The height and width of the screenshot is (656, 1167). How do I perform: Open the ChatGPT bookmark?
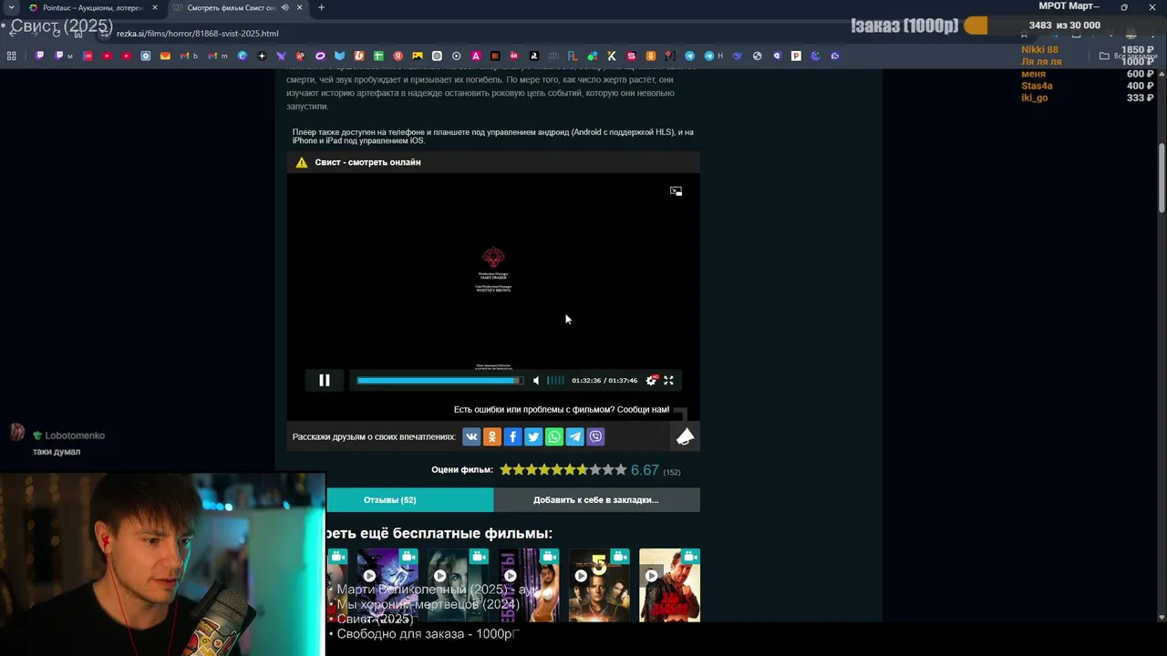click(437, 56)
